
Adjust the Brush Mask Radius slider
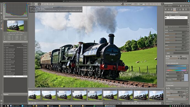coord(171,93)
